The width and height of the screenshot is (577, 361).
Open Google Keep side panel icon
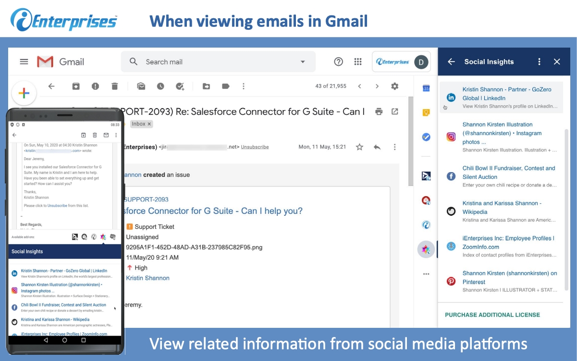[x=426, y=112]
